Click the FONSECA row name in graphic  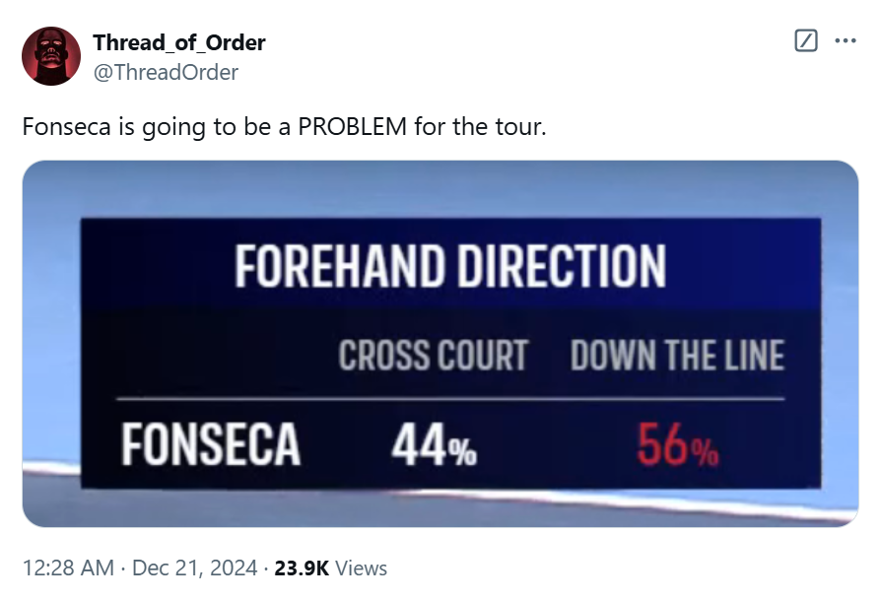click(211, 445)
